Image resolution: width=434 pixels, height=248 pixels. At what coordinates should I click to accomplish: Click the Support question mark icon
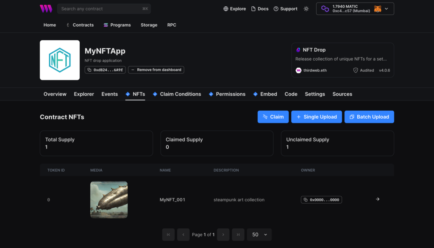(x=276, y=9)
